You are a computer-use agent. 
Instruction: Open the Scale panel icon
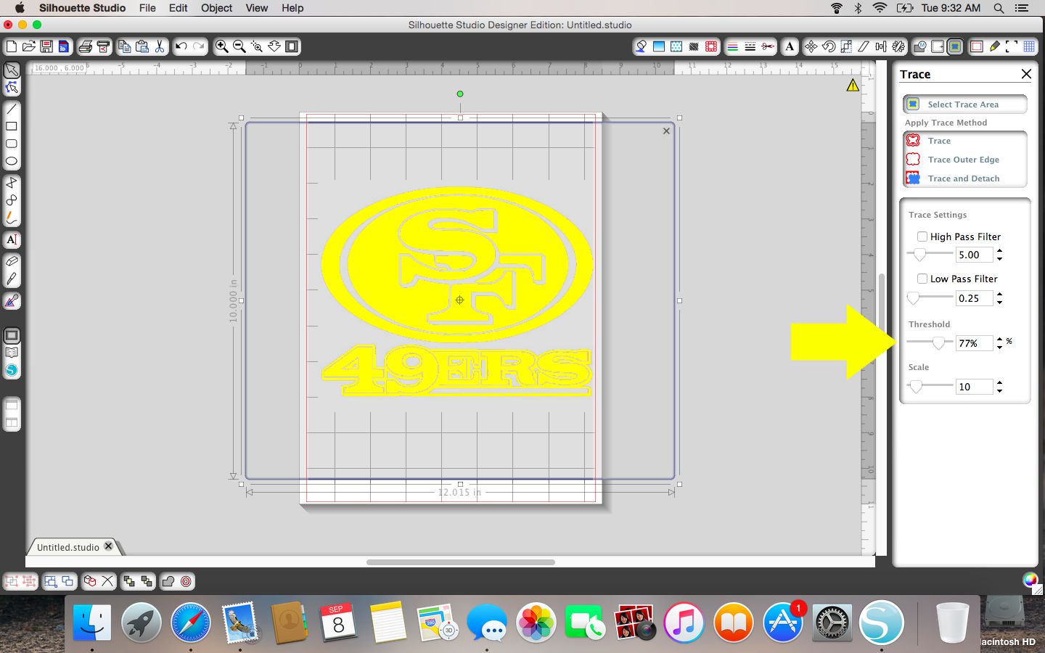click(x=846, y=46)
